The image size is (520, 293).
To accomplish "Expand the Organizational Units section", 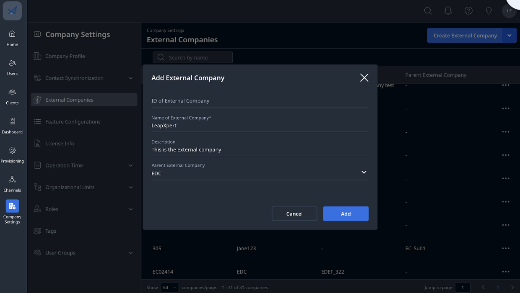I will 130,188.
